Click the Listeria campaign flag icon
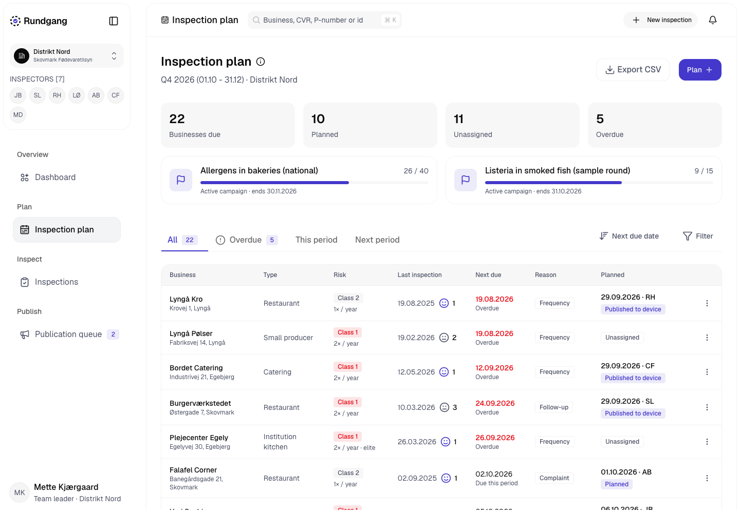Image resolution: width=740 pixels, height=513 pixels. tap(466, 180)
